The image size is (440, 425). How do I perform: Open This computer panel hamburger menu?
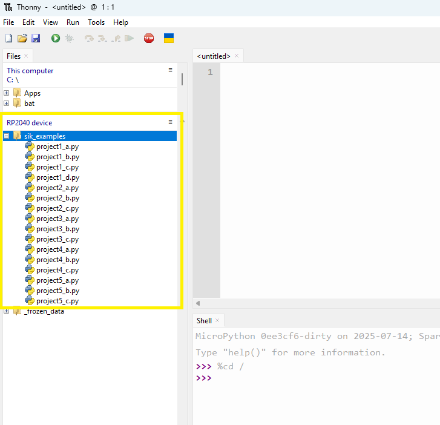171,70
